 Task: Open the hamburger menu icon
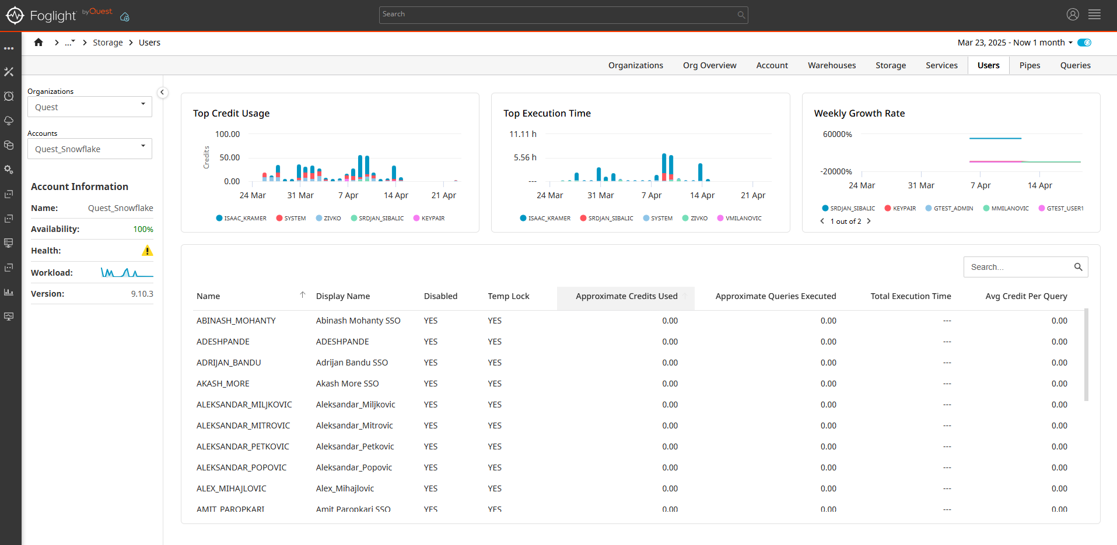pos(1095,15)
